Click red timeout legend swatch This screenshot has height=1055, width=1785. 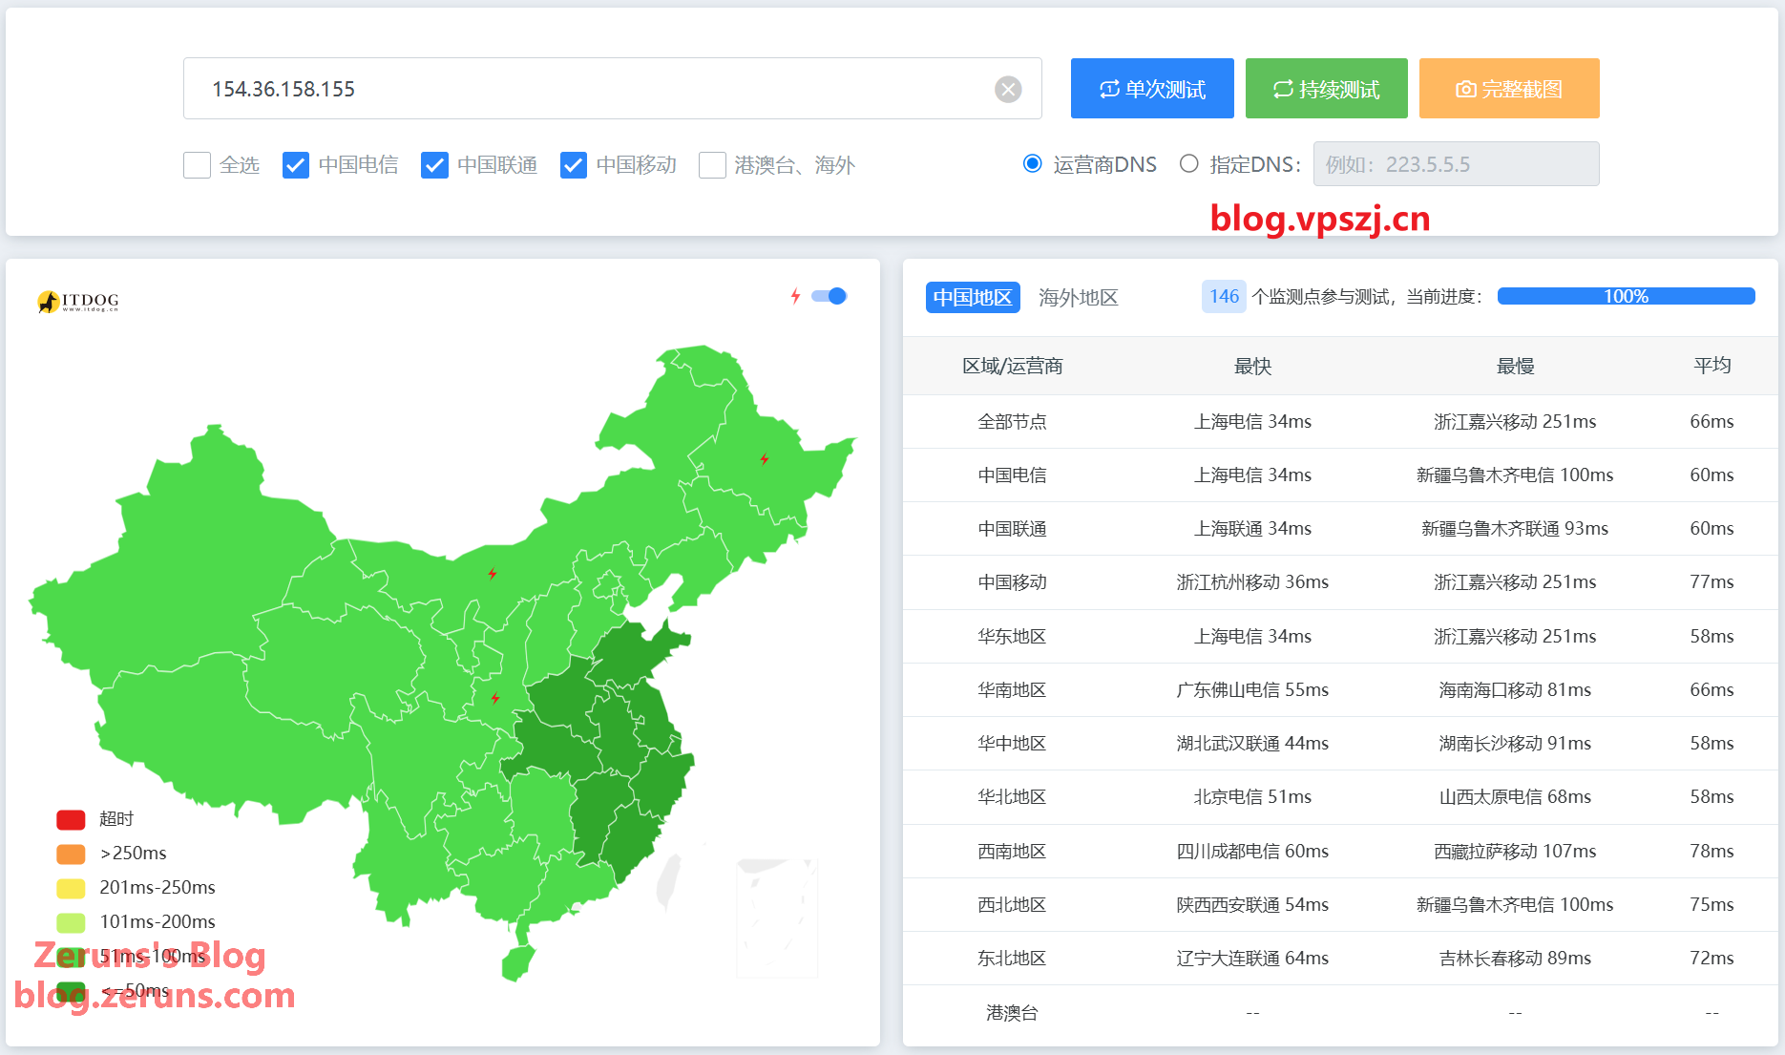tap(71, 819)
